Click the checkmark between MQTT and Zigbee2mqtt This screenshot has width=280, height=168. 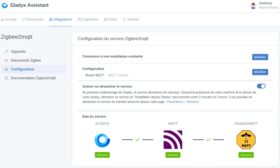click(x=208, y=140)
